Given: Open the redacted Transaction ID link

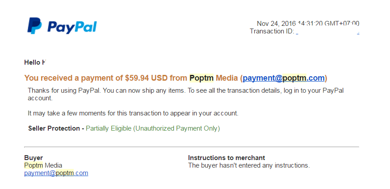Looking at the screenshot, I should click(x=327, y=32).
